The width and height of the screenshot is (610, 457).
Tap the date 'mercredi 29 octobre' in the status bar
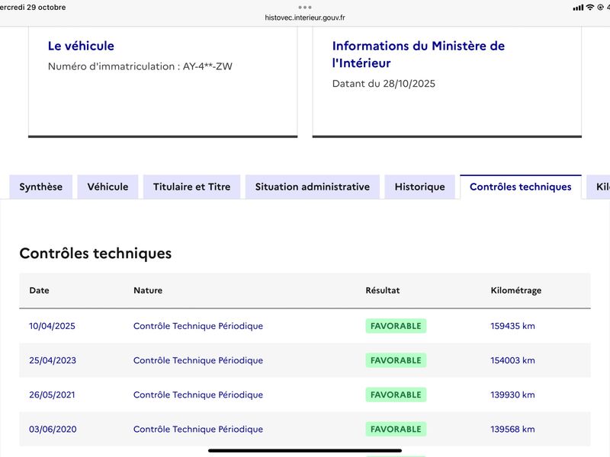(x=33, y=7)
